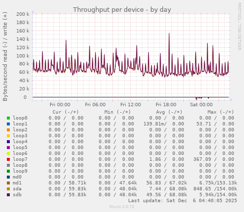
Task: Select the loop4 legend label
Action: pos(20,142)
